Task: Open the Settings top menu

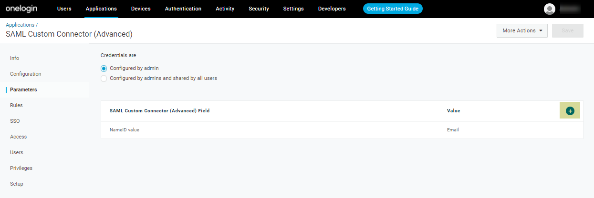Action: pyautogui.click(x=293, y=9)
